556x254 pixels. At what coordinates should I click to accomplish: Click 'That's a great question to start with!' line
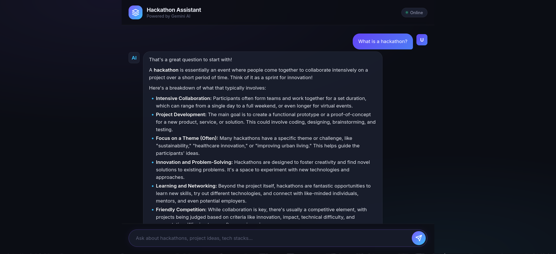pyautogui.click(x=190, y=60)
